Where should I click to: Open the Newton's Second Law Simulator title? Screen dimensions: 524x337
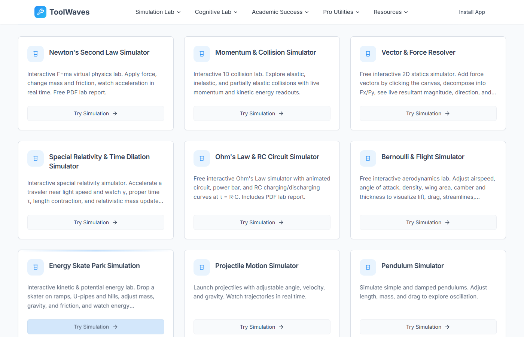coord(99,52)
